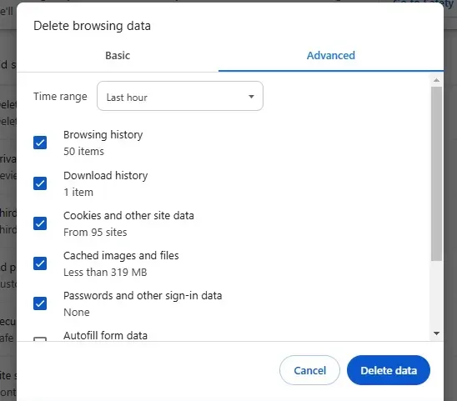Toggle Cookies and other site data checkbox
Image resolution: width=457 pixels, height=401 pixels.
click(x=40, y=223)
